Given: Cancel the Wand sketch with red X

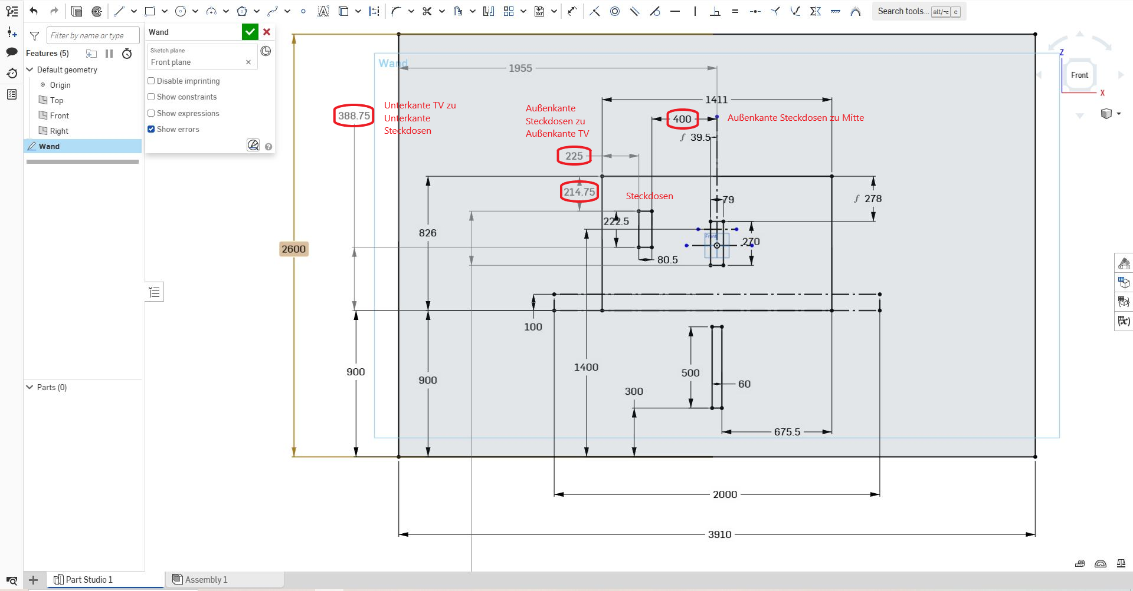Looking at the screenshot, I should (267, 32).
